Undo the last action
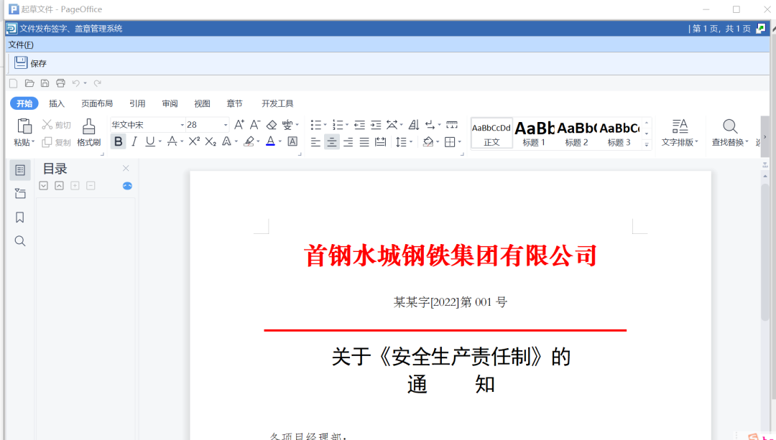 [75, 83]
